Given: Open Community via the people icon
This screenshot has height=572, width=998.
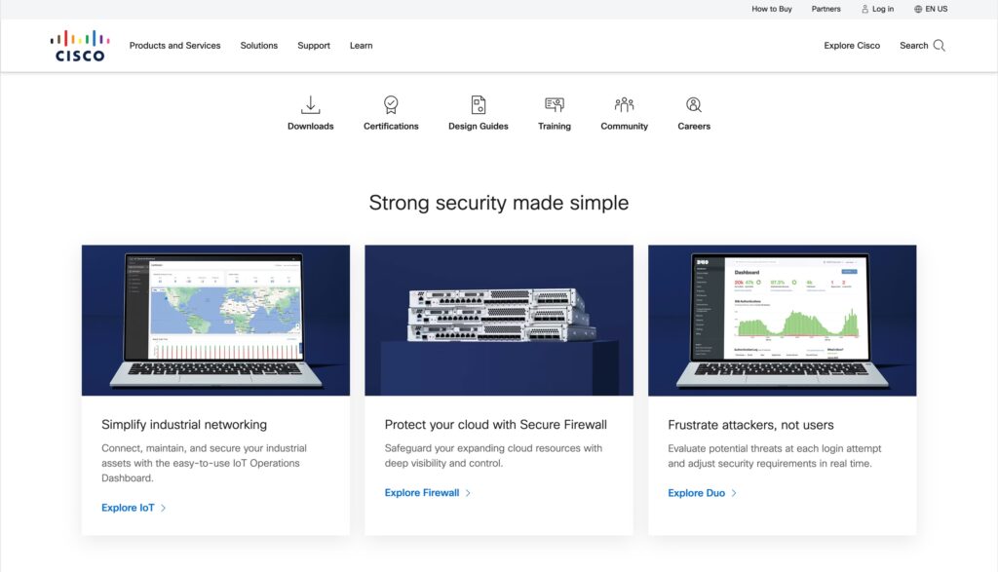Looking at the screenshot, I should (624, 103).
